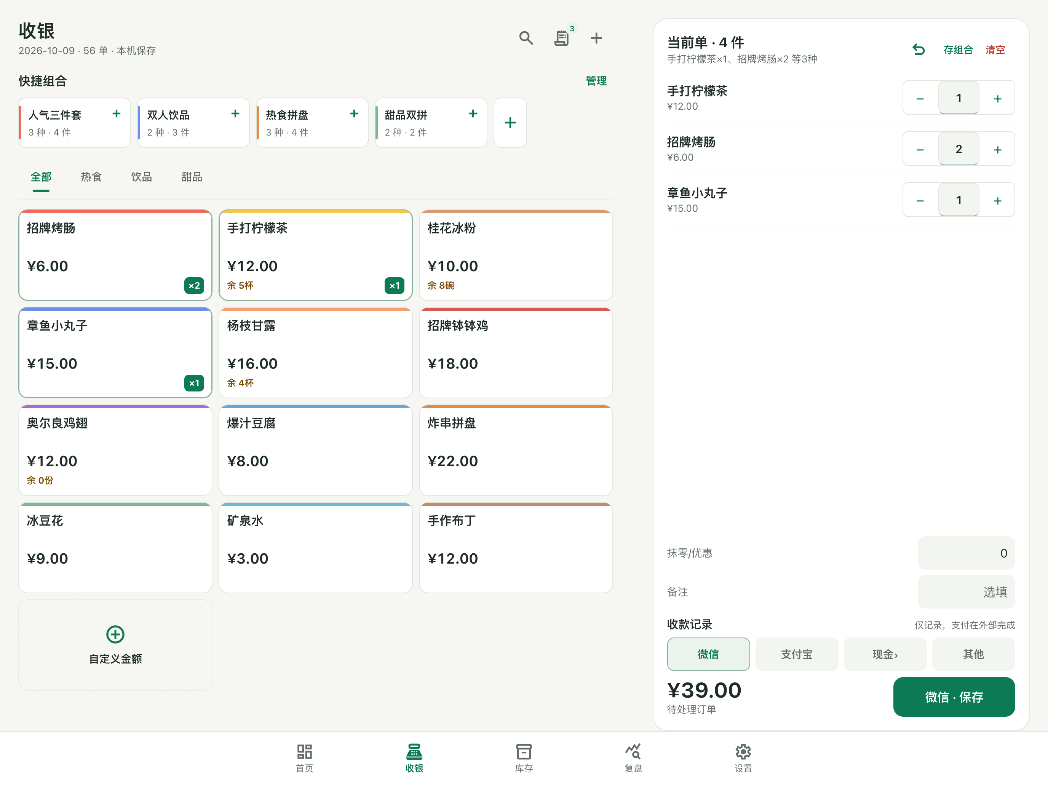This screenshot has height=786, width=1048.
Task: Focus the 抹零/优惠 amount field
Action: pyautogui.click(x=966, y=553)
